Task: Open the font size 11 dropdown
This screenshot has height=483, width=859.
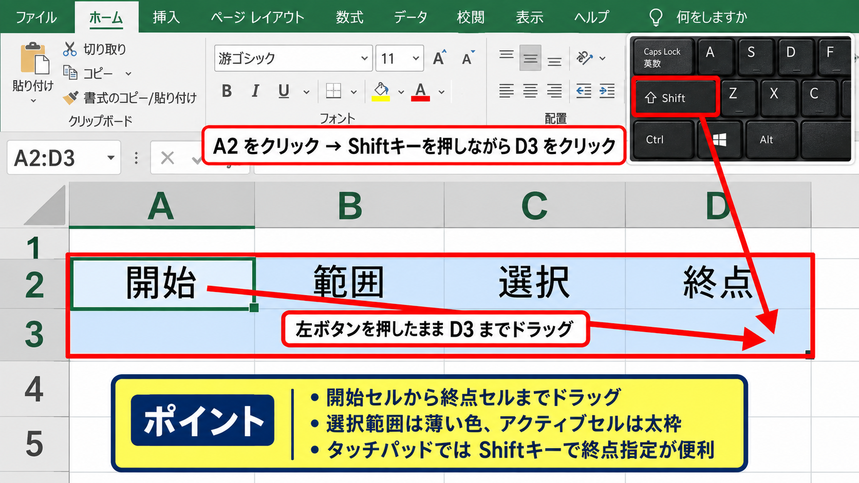Action: click(416, 58)
